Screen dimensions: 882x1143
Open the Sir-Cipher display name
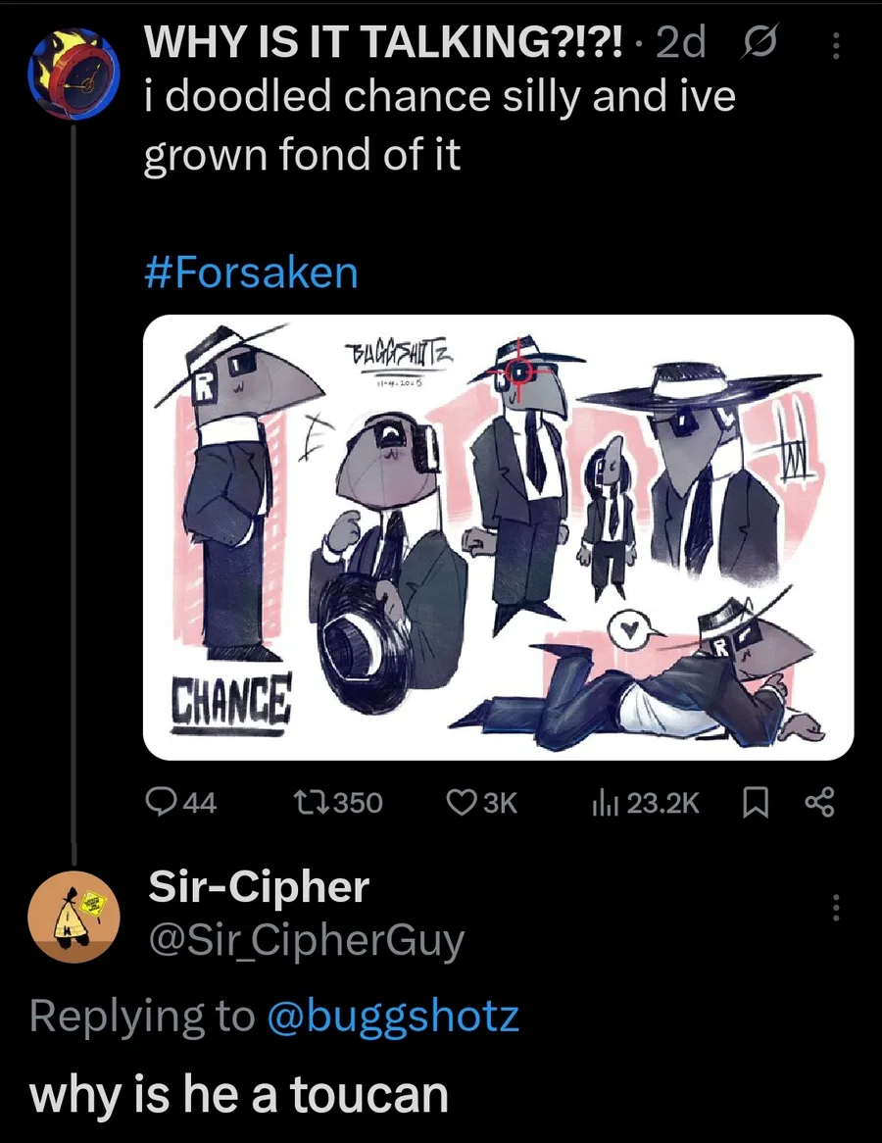coord(259,888)
